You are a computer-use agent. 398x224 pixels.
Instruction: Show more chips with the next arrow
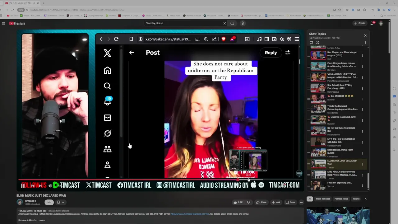pos(366,199)
